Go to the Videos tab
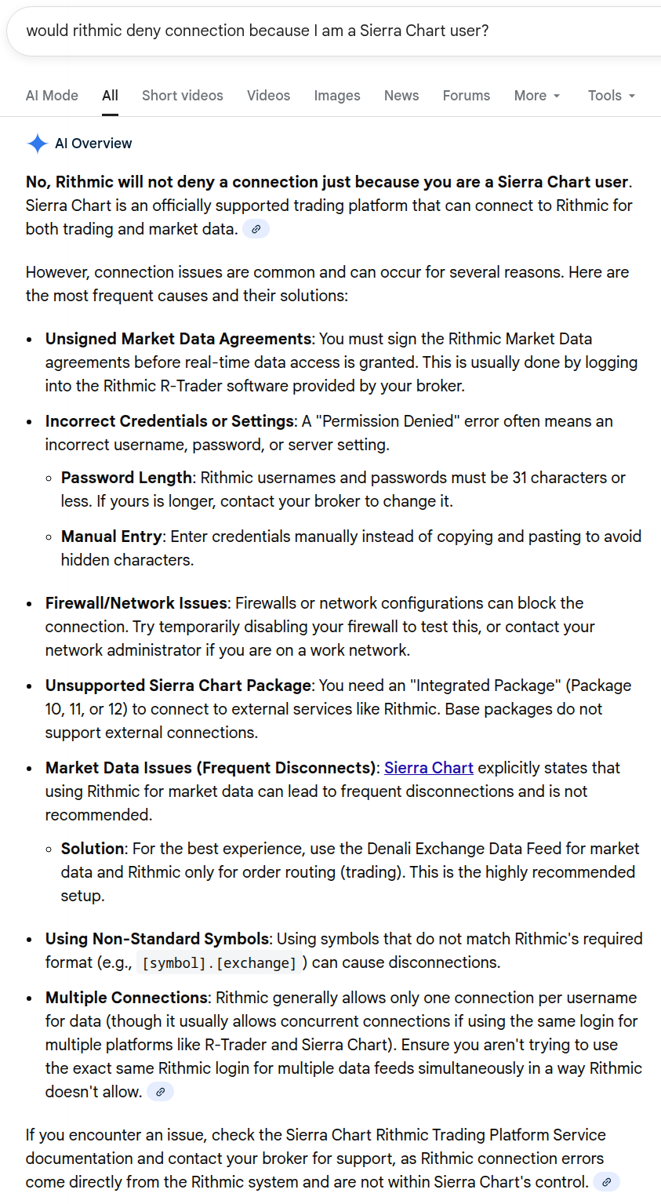This screenshot has width=661, height=1204. click(x=268, y=96)
